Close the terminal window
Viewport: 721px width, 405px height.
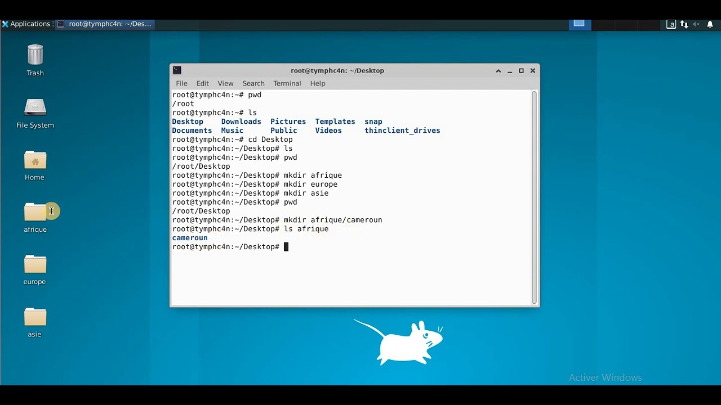533,71
